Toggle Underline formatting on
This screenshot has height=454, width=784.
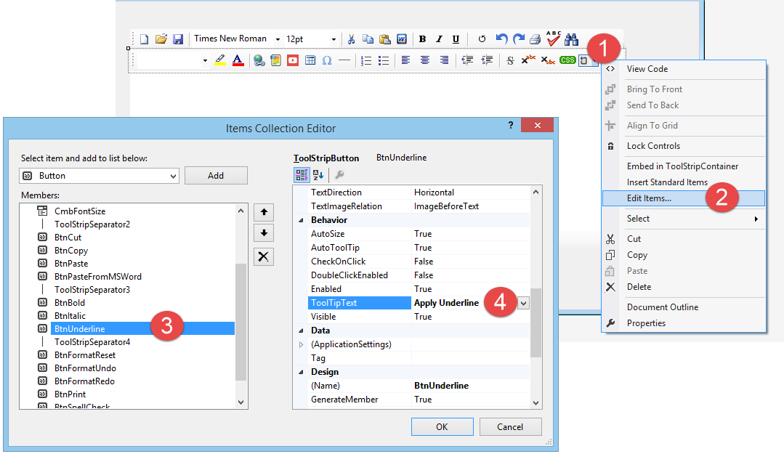(x=456, y=38)
